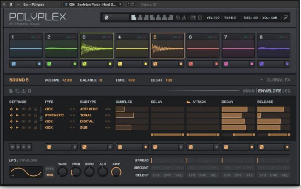
Task: Click the settings gear icon below Sound 5
Action: (x=30, y=91)
